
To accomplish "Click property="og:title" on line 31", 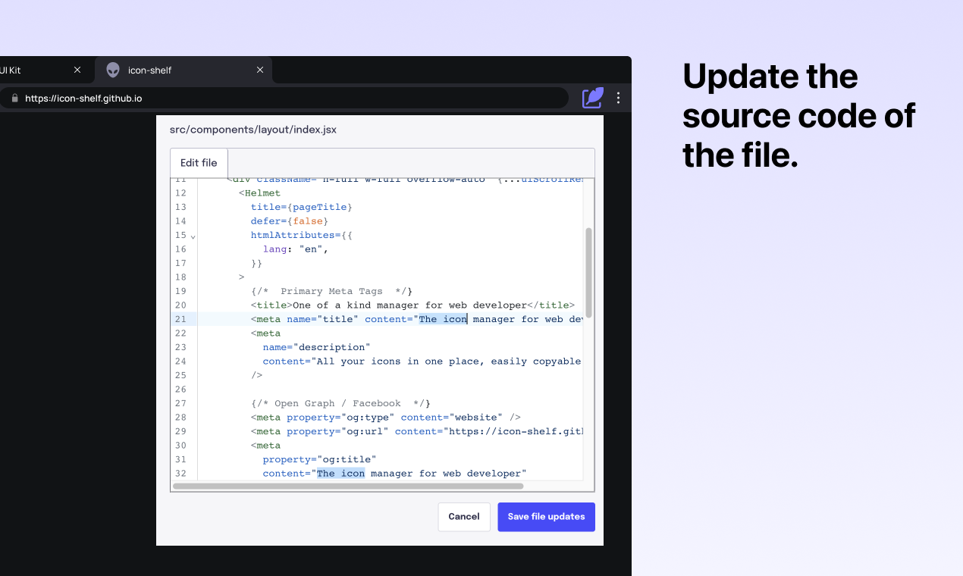I will point(320,459).
